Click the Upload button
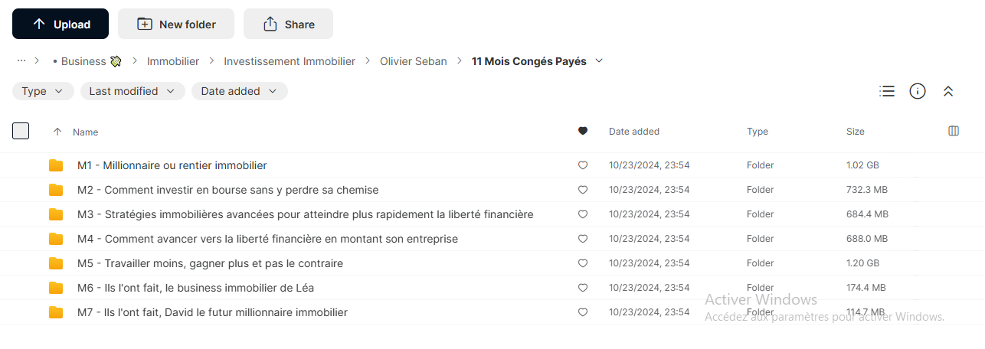Screen dimensions: 985x349 click(61, 24)
